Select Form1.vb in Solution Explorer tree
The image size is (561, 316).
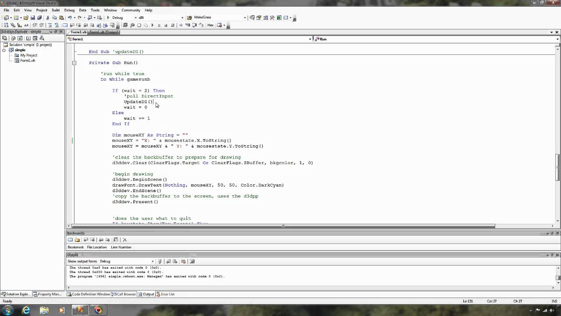(x=28, y=61)
